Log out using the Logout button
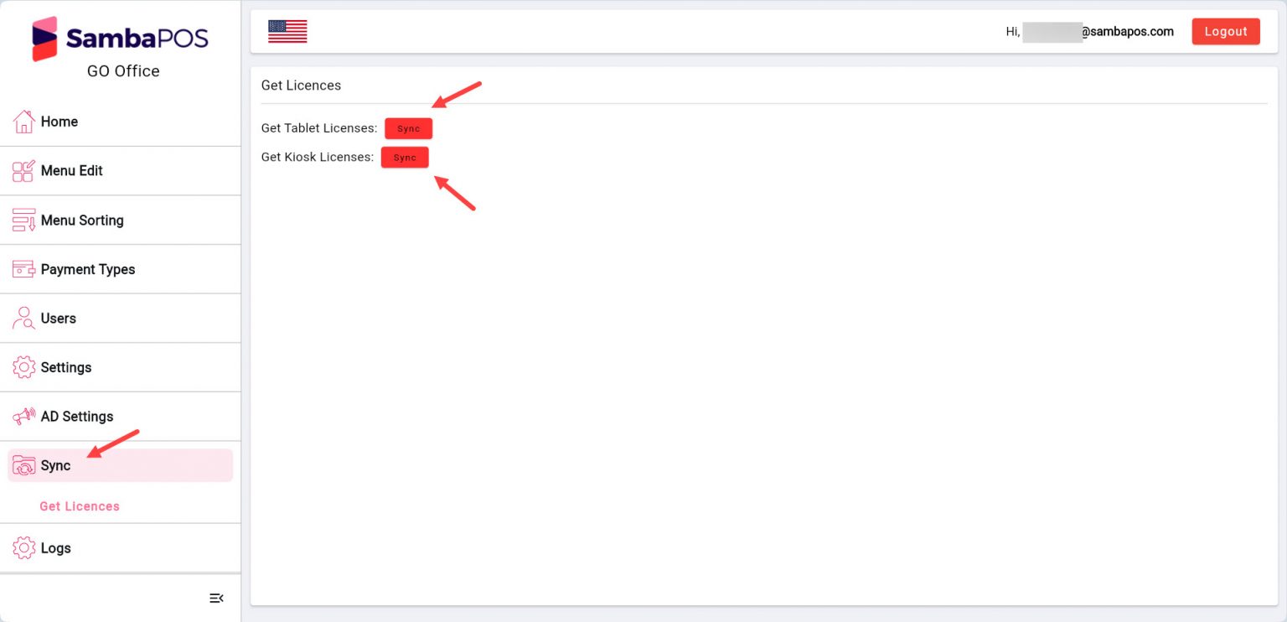 1226,31
